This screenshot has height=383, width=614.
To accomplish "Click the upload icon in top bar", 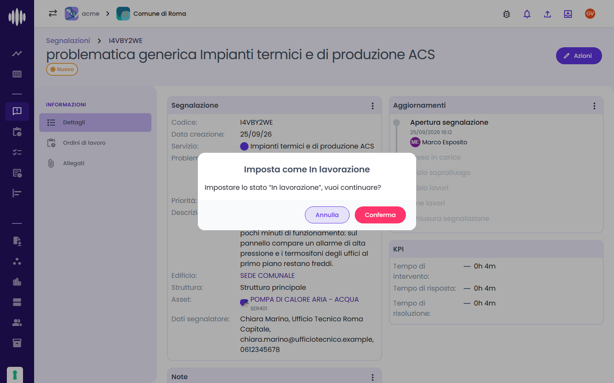I will pyautogui.click(x=547, y=14).
